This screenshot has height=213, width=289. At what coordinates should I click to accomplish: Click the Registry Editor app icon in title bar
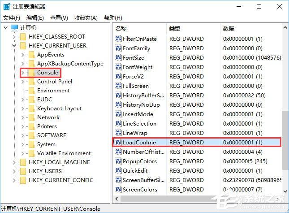(6, 7)
